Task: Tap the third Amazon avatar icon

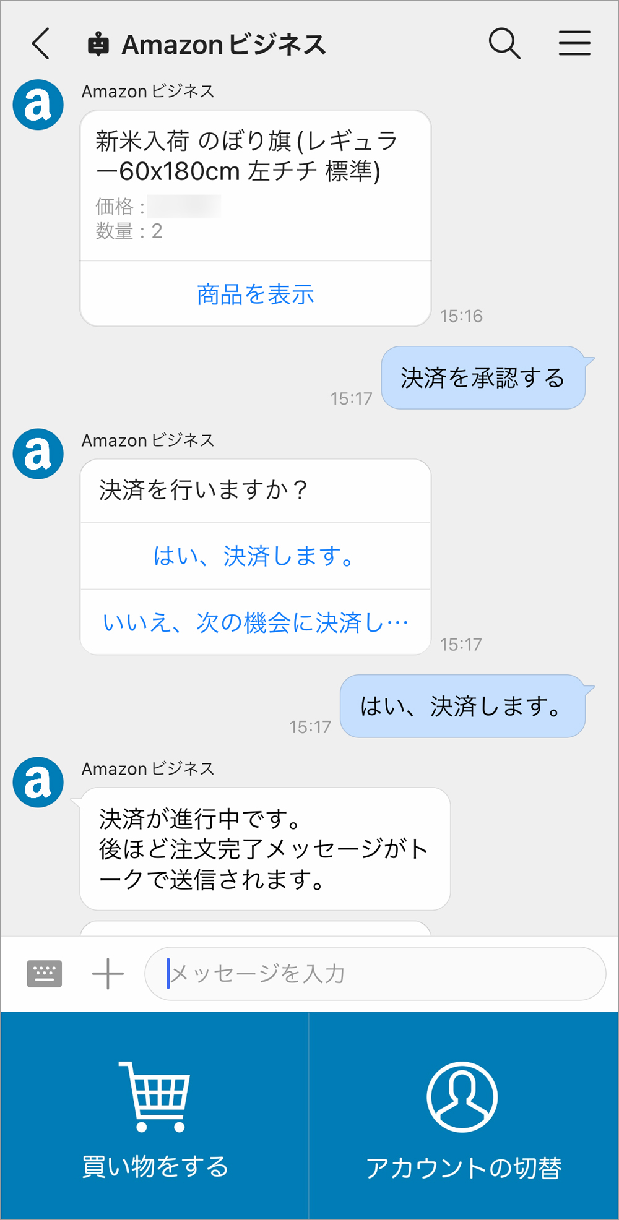Action: (38, 782)
